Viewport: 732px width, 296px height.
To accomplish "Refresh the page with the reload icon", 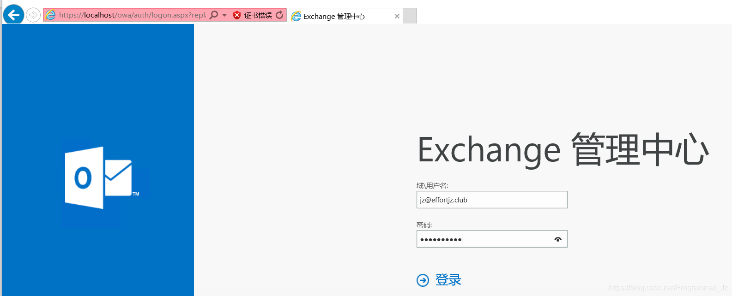I will [279, 15].
